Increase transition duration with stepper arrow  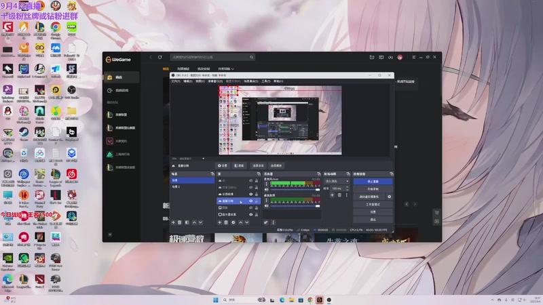coord(348,187)
